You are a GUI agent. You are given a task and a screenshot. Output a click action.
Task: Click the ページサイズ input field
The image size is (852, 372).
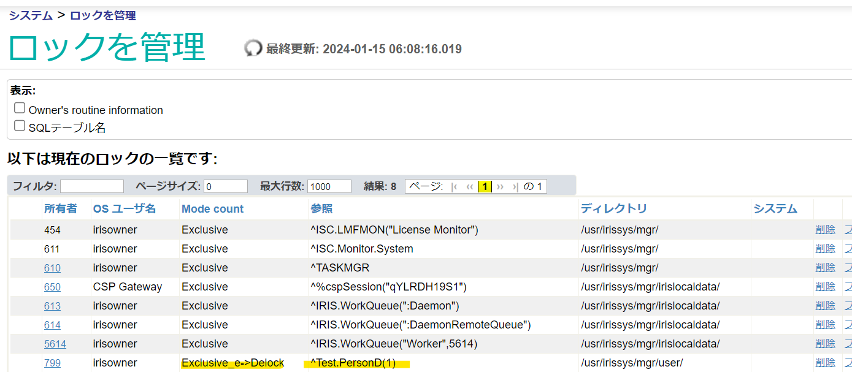[x=226, y=186]
